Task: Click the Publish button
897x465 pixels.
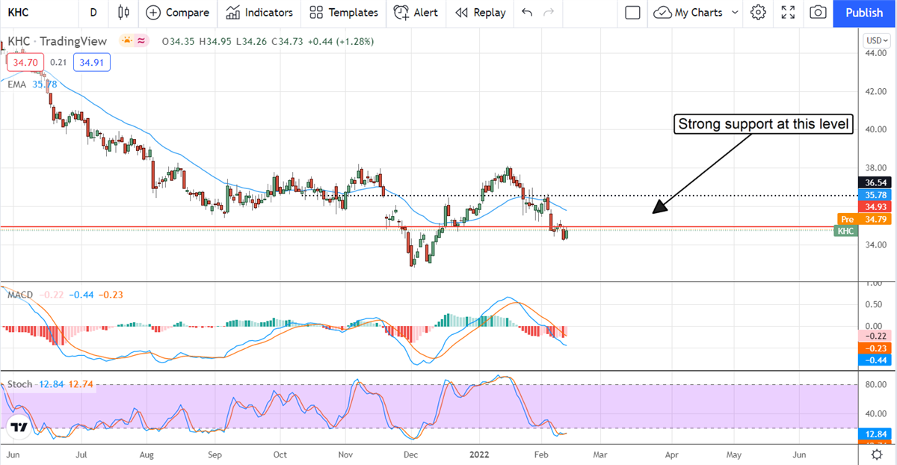Action: click(x=864, y=13)
